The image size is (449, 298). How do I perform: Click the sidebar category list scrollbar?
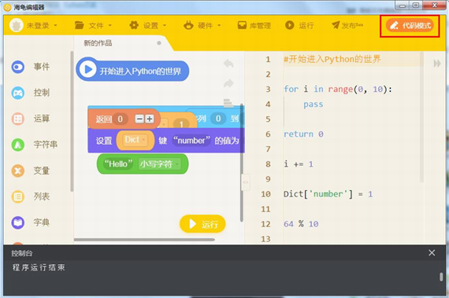point(72,121)
